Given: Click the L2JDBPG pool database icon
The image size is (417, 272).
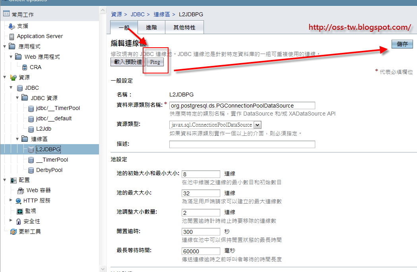Looking at the screenshot, I should 31,150.
